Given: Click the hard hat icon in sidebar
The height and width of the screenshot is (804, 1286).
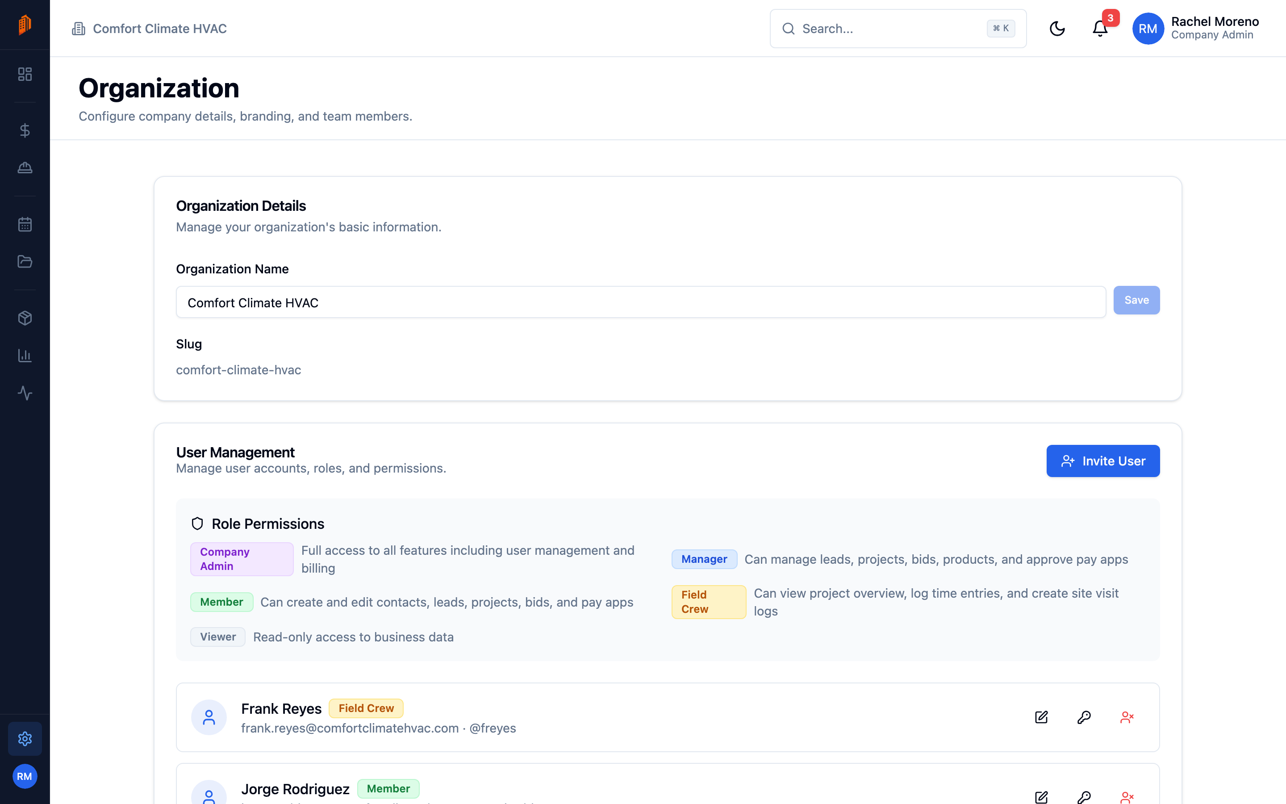Looking at the screenshot, I should click(25, 168).
